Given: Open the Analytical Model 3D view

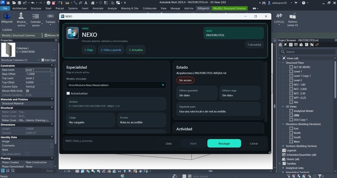Looking at the screenshot, I should (x=303, y=111).
